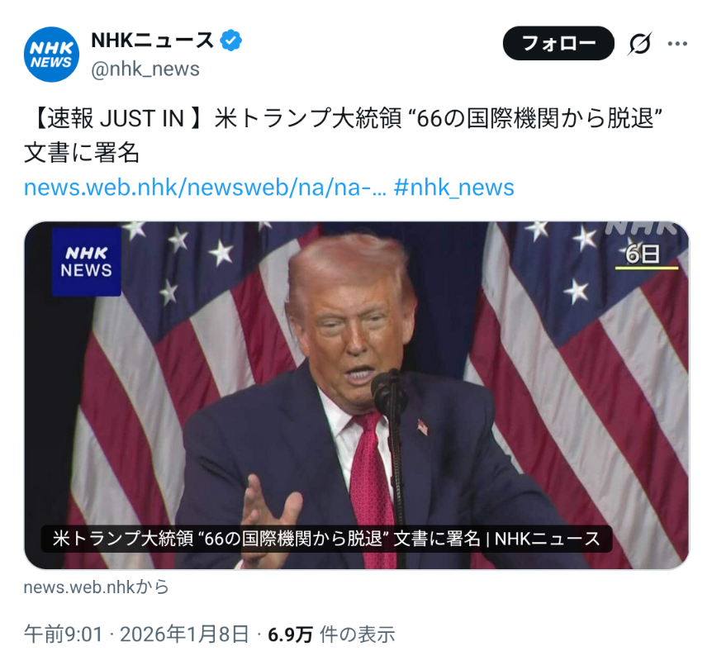712x670 pixels.
Task: Click the card headline caption overlay
Action: tap(326, 539)
